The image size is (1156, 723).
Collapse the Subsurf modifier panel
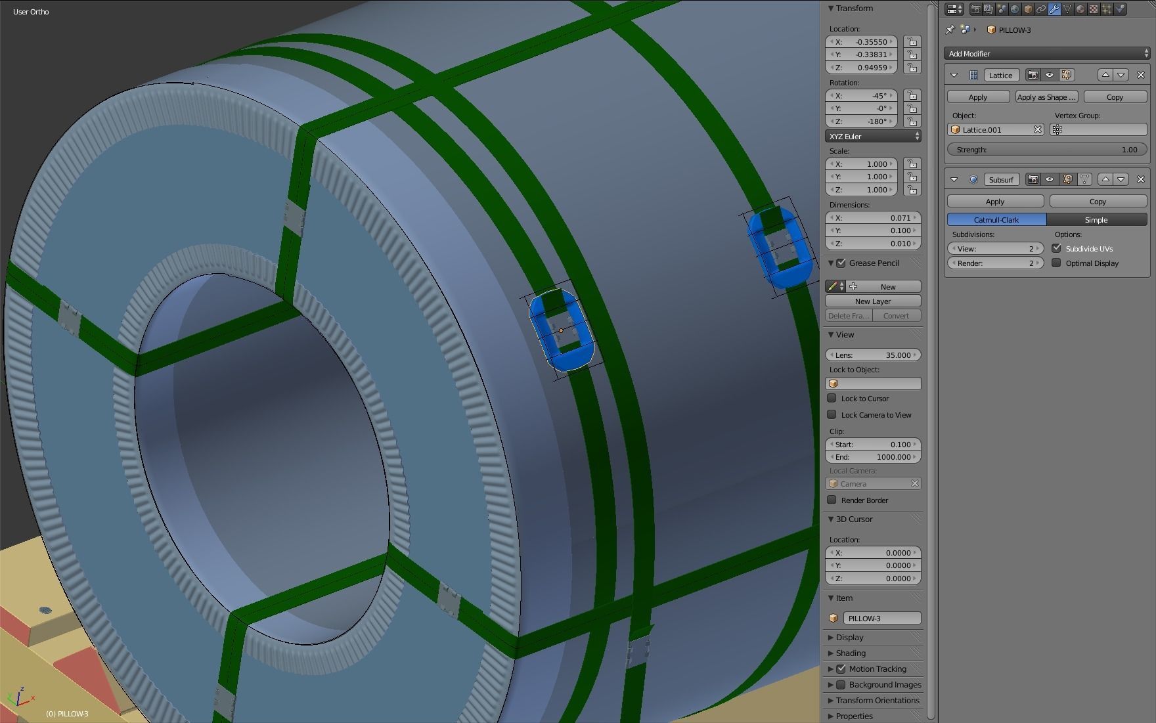click(x=954, y=179)
